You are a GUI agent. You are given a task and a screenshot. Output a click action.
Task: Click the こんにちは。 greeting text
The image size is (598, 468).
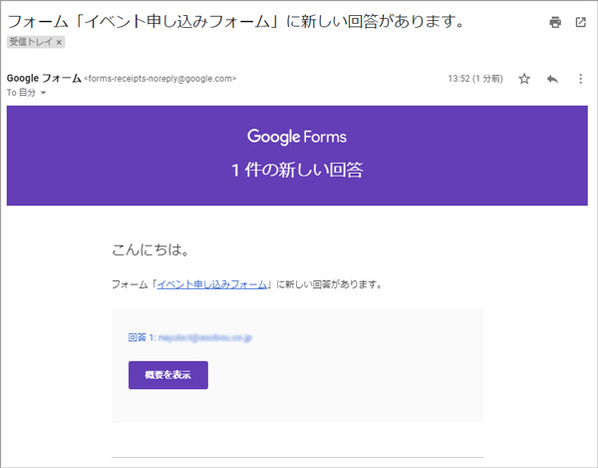point(150,250)
